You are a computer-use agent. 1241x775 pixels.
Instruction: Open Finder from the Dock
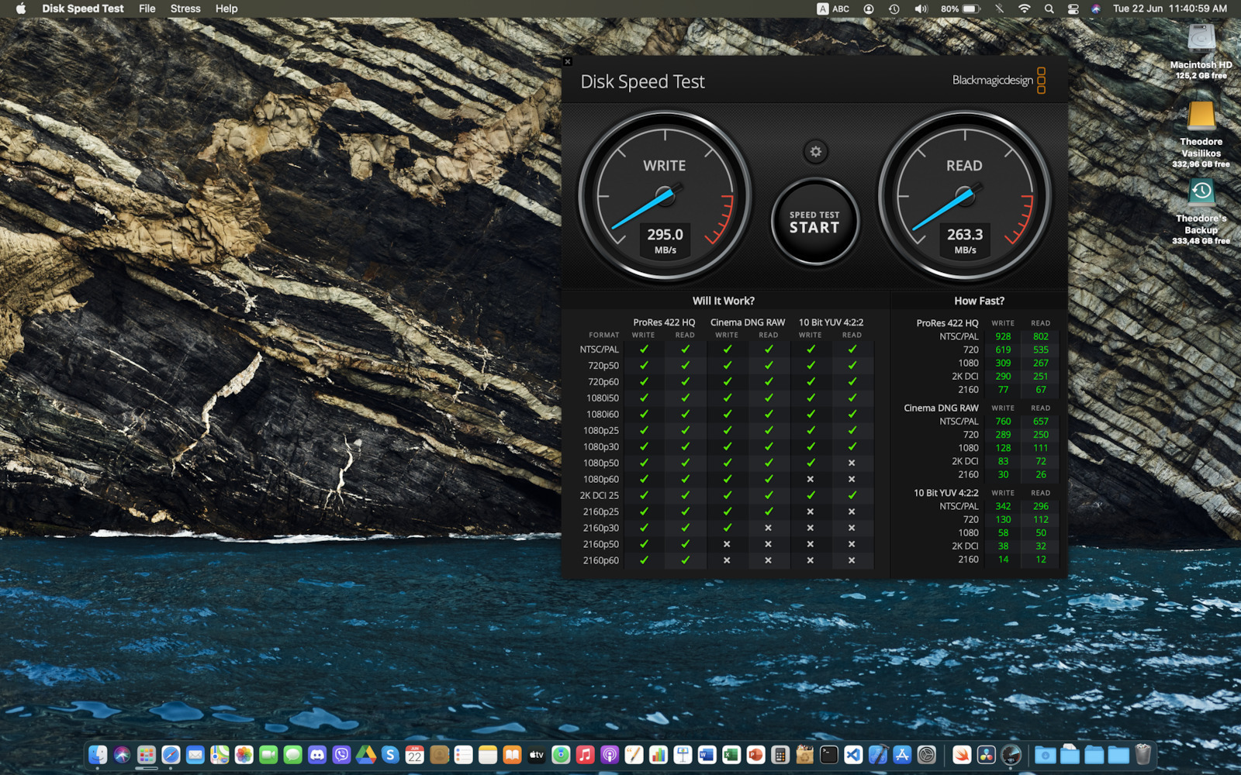tap(98, 754)
